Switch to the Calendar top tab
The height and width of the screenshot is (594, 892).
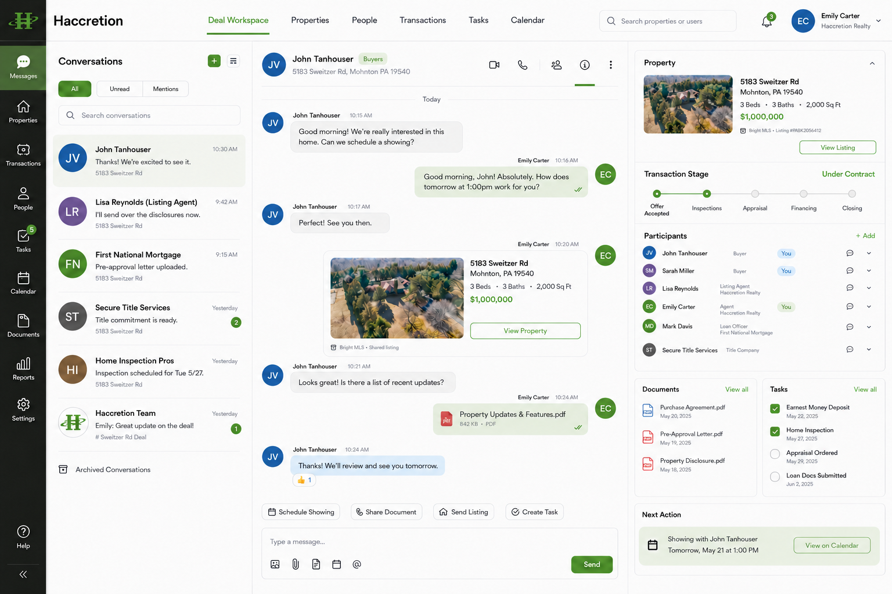click(x=528, y=20)
